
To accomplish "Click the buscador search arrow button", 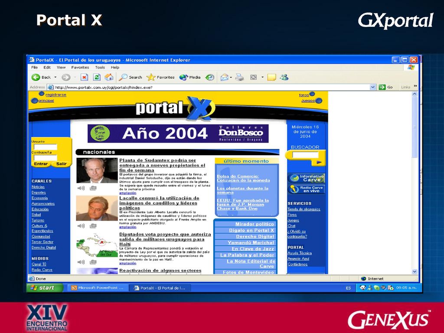I will click(319, 162).
